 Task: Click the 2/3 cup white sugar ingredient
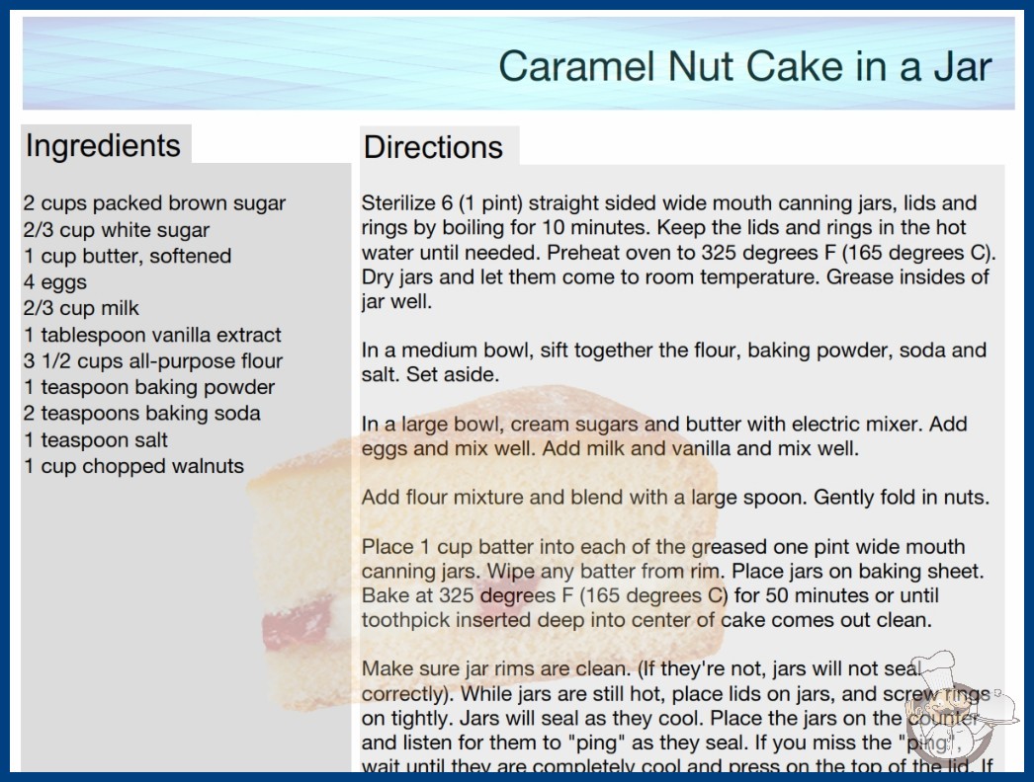point(117,230)
